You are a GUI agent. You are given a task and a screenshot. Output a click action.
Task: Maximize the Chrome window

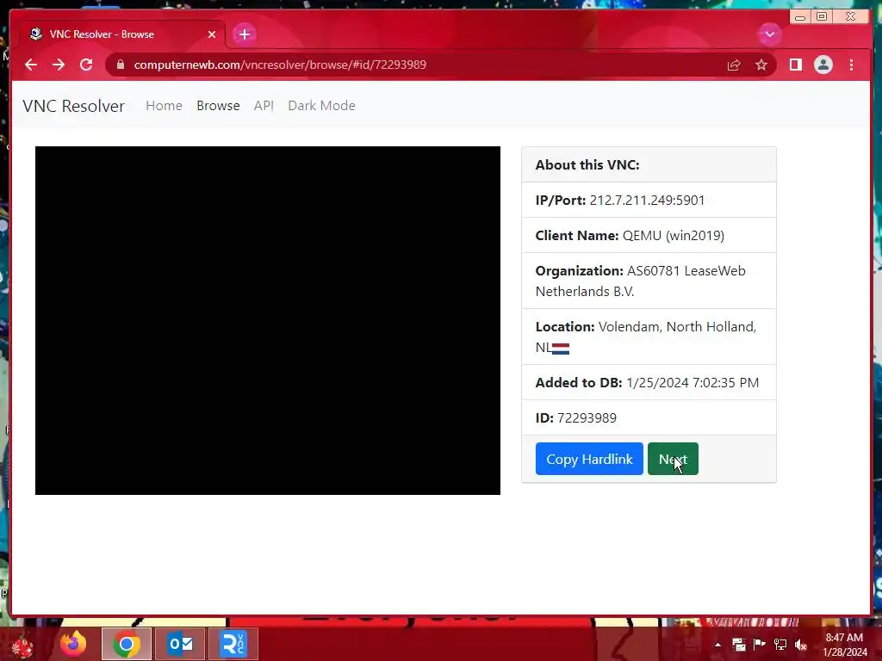821,17
